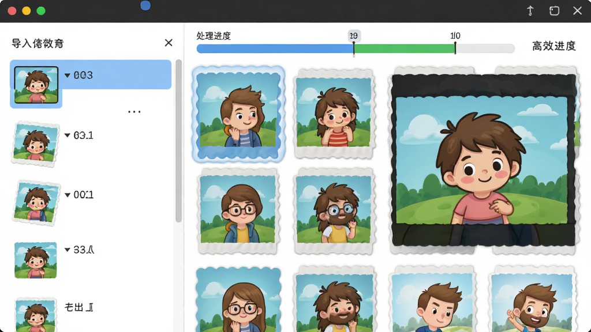591x332 pixels.
Task: Select the thumbnail of the 003 entry
Action: click(36, 85)
